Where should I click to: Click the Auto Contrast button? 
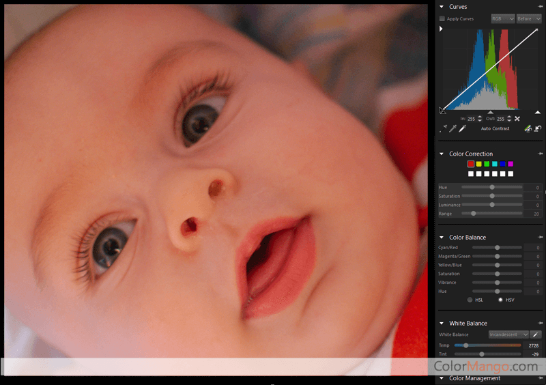(495, 128)
